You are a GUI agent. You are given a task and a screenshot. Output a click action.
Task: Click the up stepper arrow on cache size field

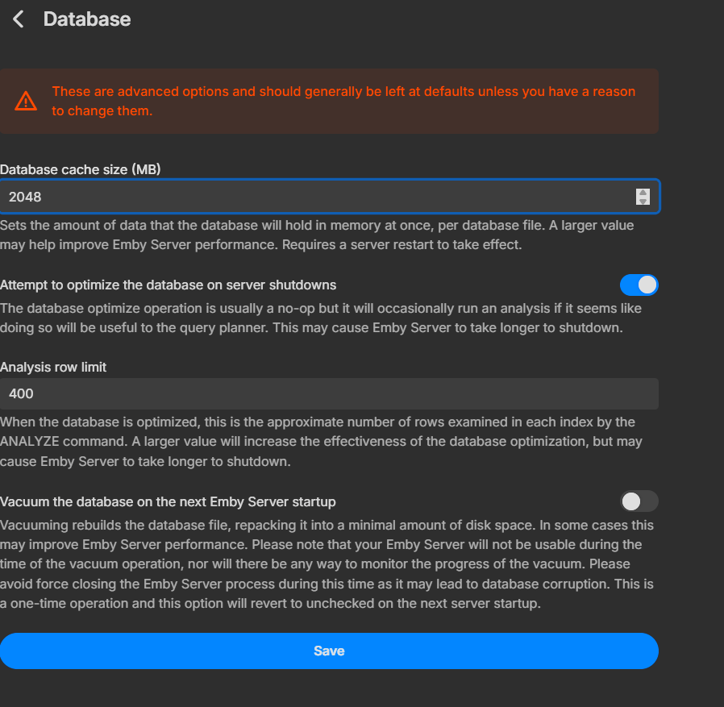pyautogui.click(x=643, y=192)
